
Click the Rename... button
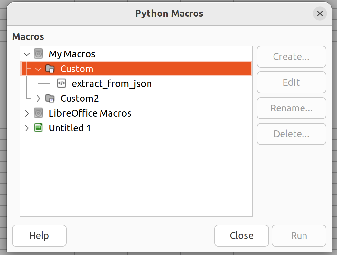[292, 108]
